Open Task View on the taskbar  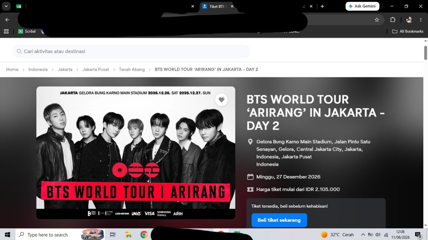[113, 235]
